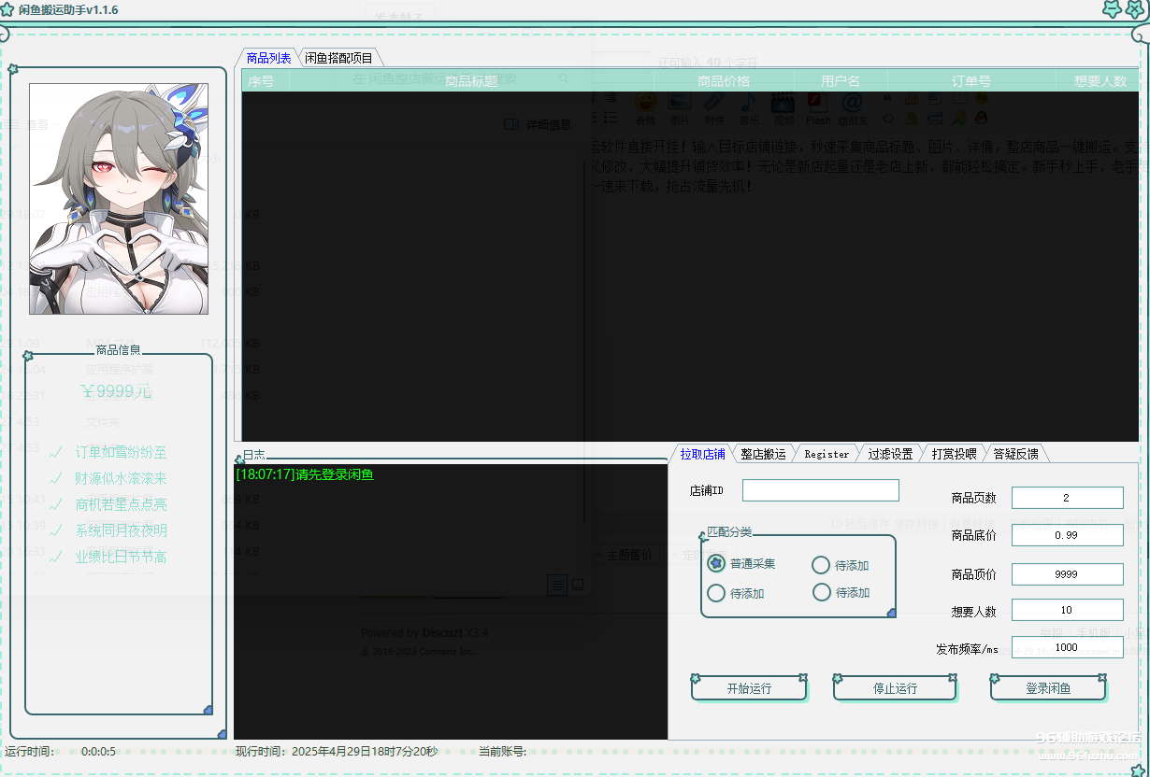The image size is (1150, 777).
Task: Click the star ornament on 商品信息 panel
Action: click(x=28, y=356)
